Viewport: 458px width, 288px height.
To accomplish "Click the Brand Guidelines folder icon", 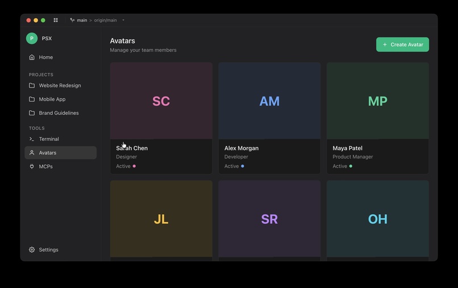I will pos(32,113).
